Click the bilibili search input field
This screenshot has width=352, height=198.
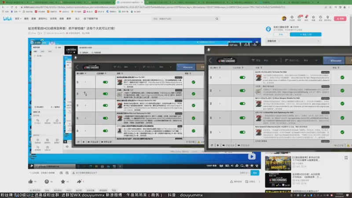click(183, 18)
